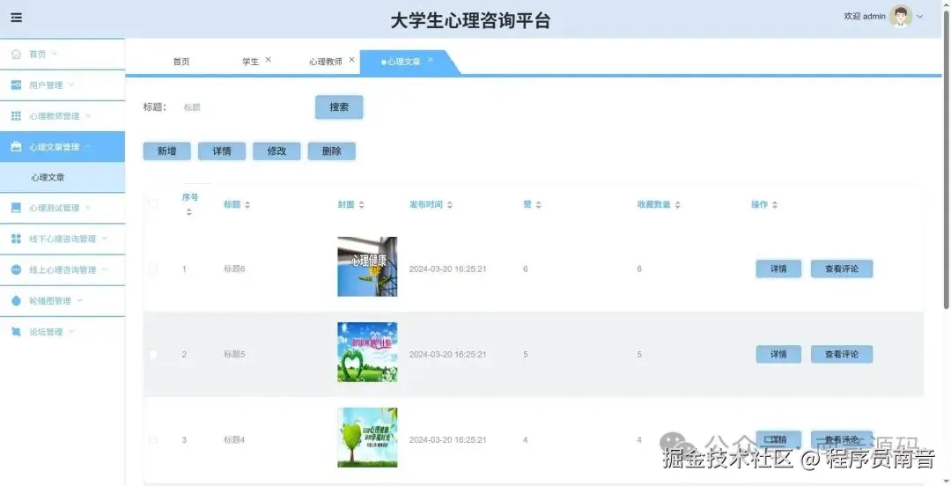
Task: Close the 心理教师 tab
Action: point(351,60)
